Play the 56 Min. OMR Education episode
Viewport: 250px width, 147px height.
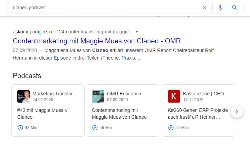(95, 128)
